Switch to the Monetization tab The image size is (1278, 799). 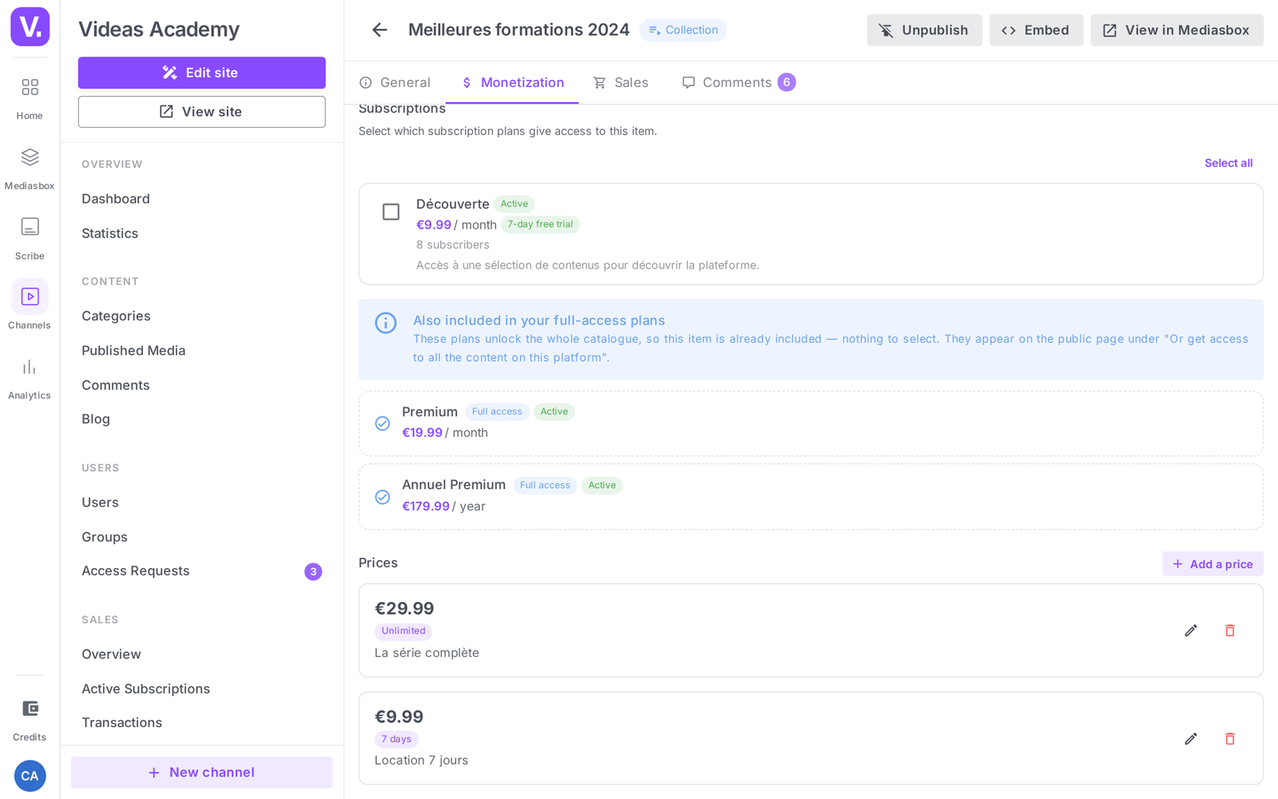[512, 82]
